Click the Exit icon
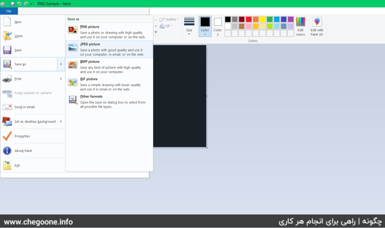 click(7, 165)
